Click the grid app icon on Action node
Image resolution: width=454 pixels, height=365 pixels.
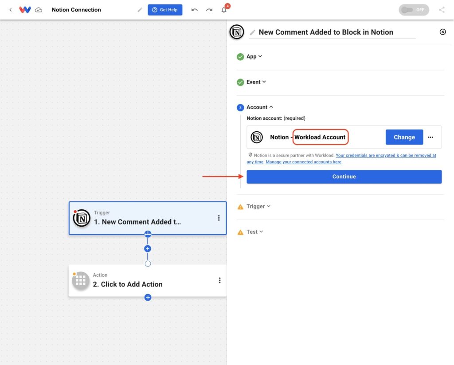pyautogui.click(x=81, y=280)
